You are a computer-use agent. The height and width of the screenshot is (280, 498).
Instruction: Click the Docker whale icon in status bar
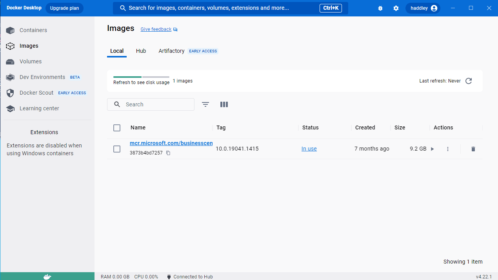tap(47, 276)
